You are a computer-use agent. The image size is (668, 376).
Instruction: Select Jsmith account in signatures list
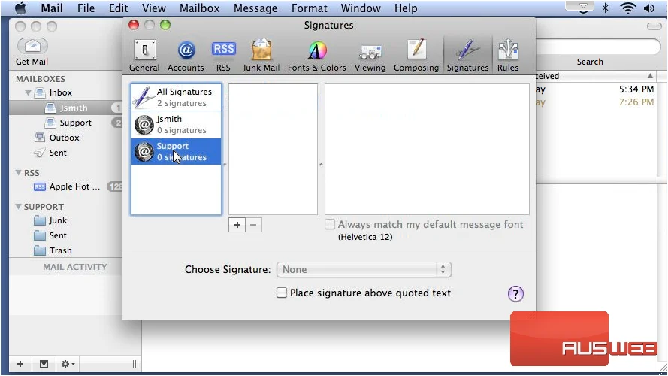click(176, 125)
